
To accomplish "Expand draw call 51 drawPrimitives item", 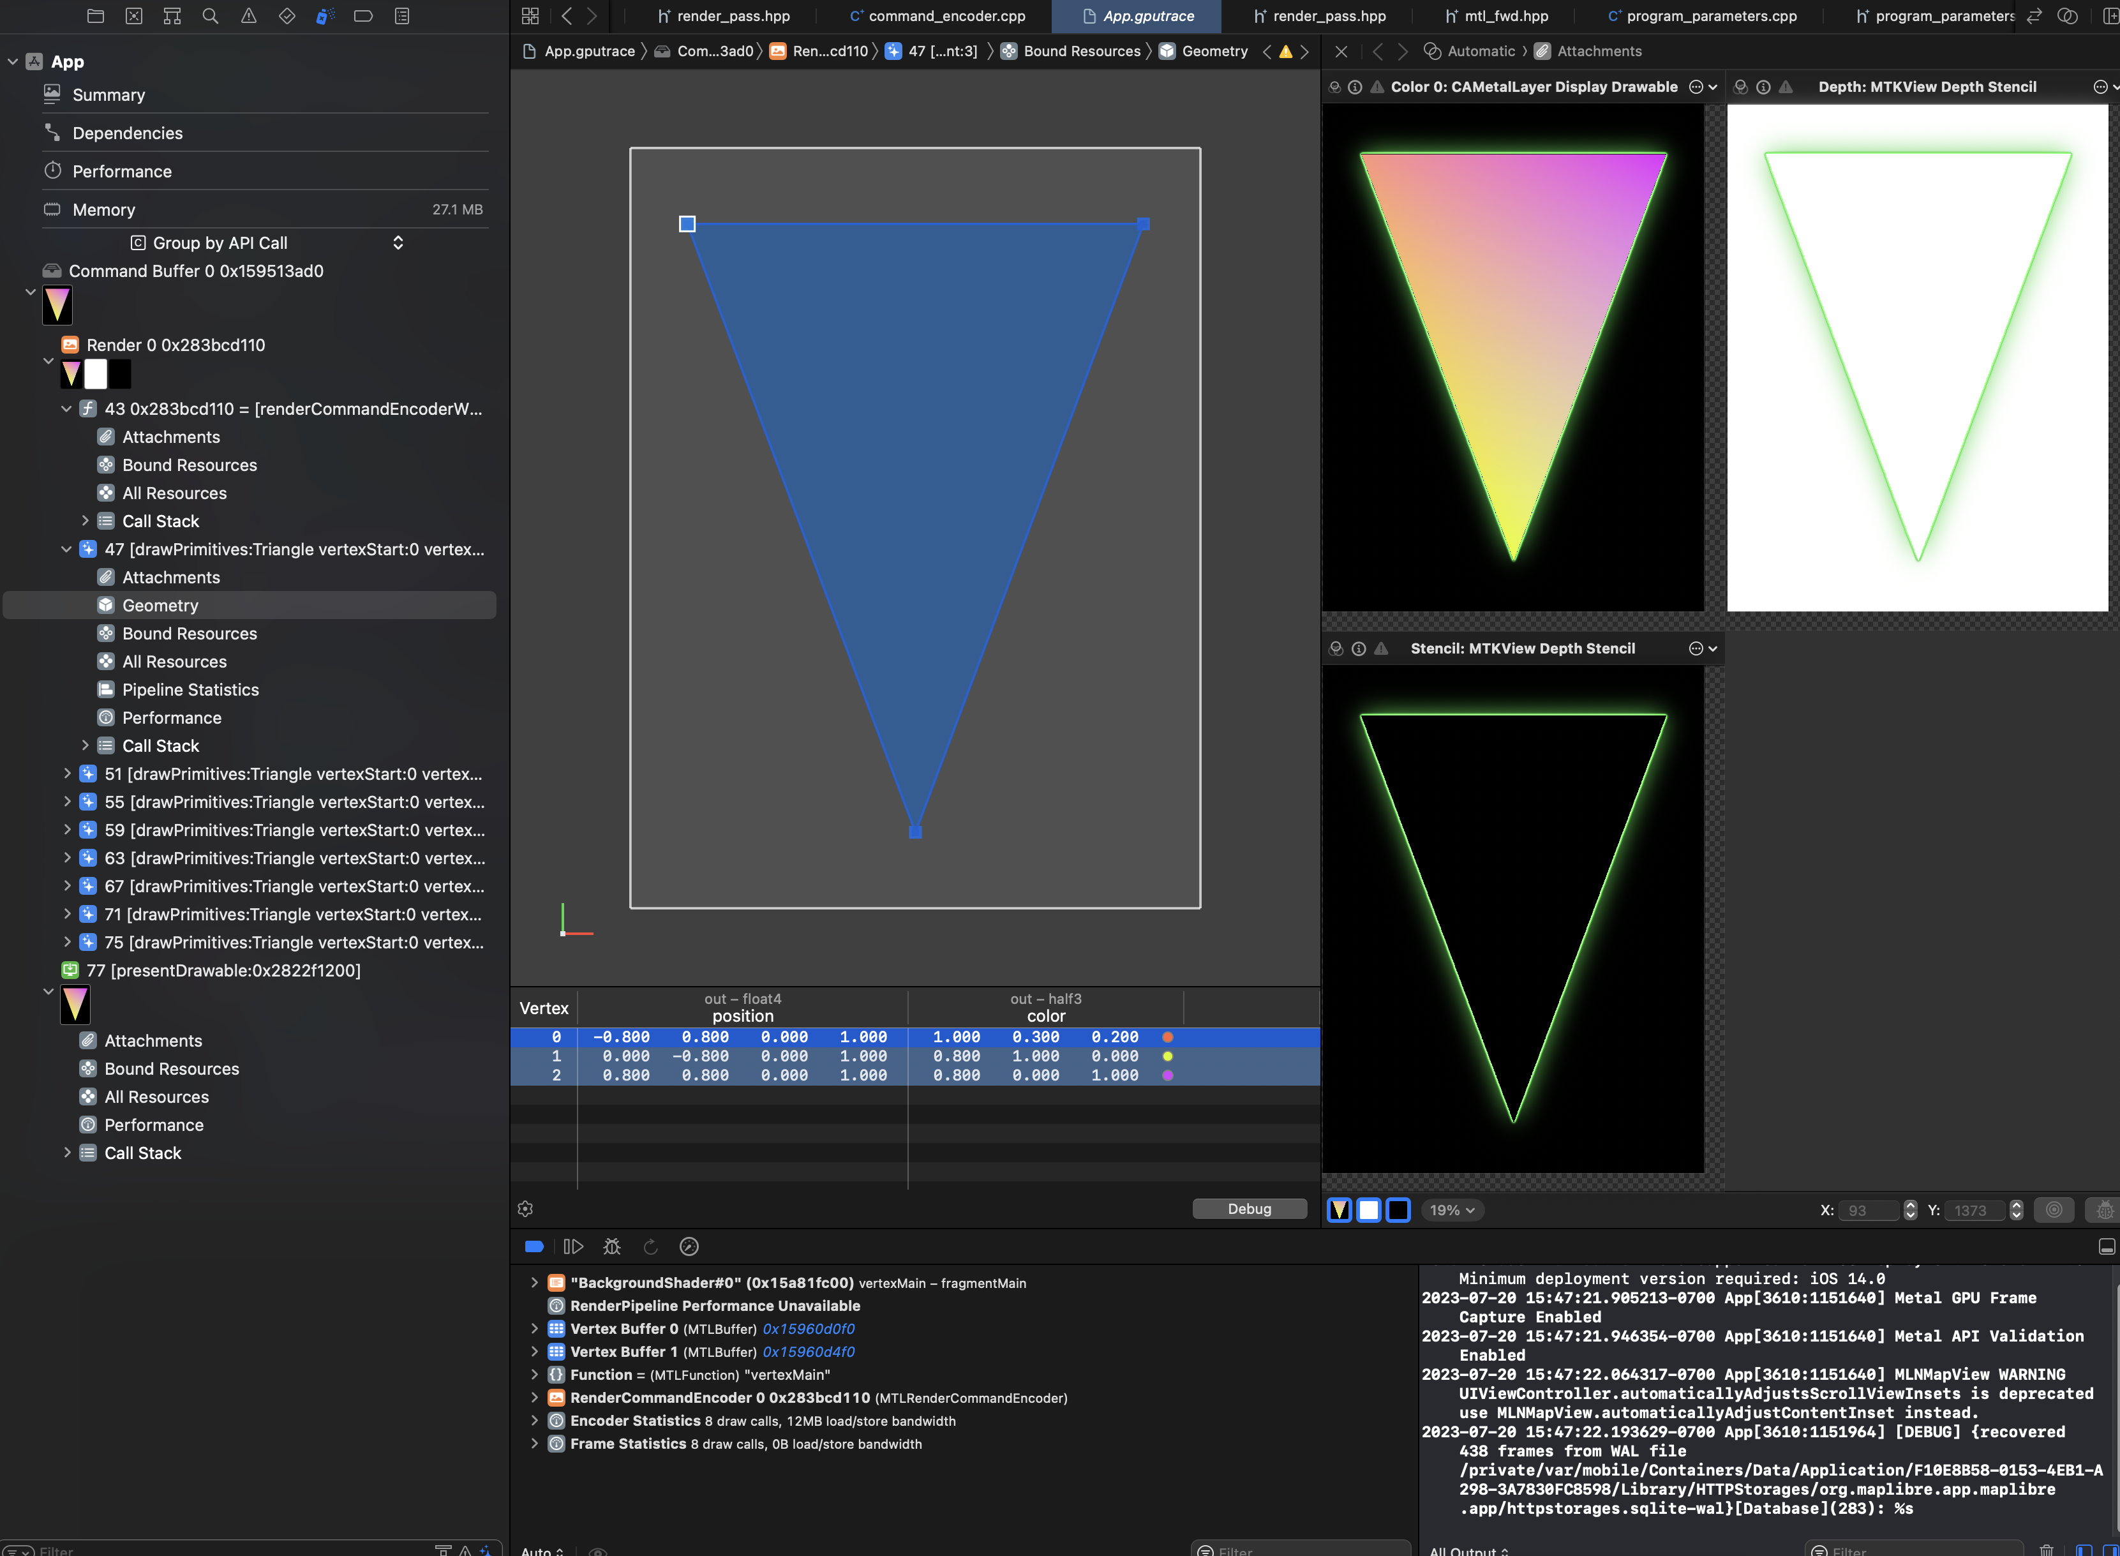I will (x=67, y=774).
